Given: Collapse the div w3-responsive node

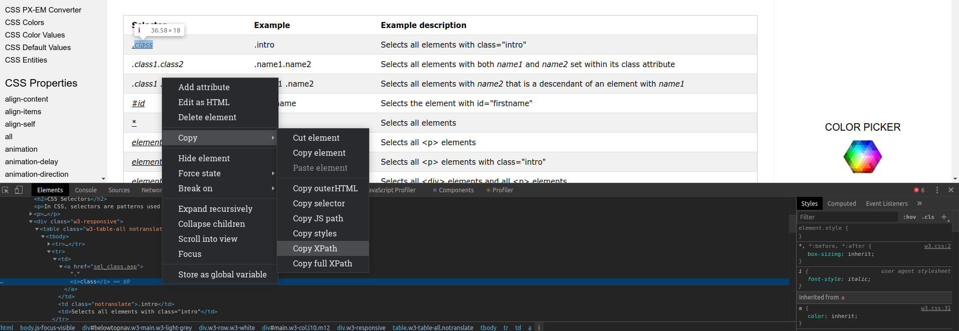Looking at the screenshot, I should tap(31, 221).
